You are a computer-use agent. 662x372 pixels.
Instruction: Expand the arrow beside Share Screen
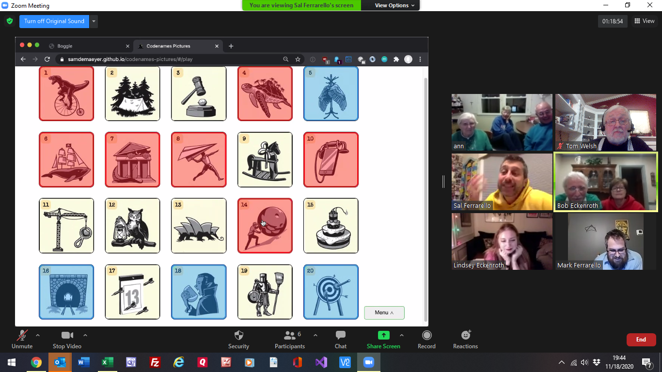click(401, 335)
